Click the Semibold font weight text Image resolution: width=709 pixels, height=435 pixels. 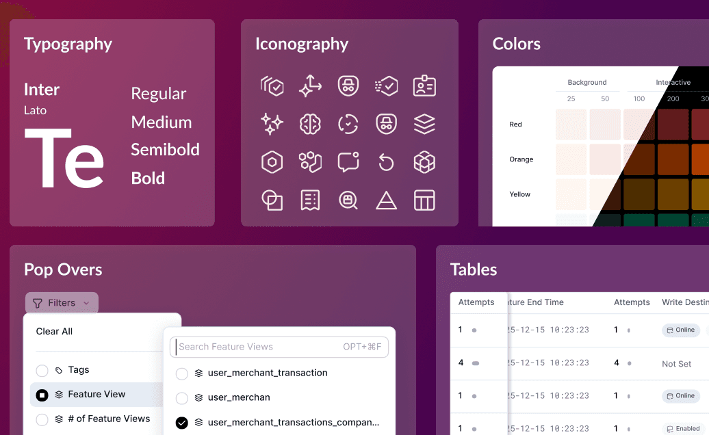pyautogui.click(x=165, y=150)
